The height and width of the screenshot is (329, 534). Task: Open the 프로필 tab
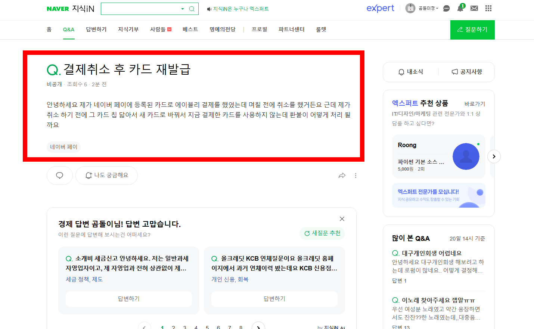(260, 30)
